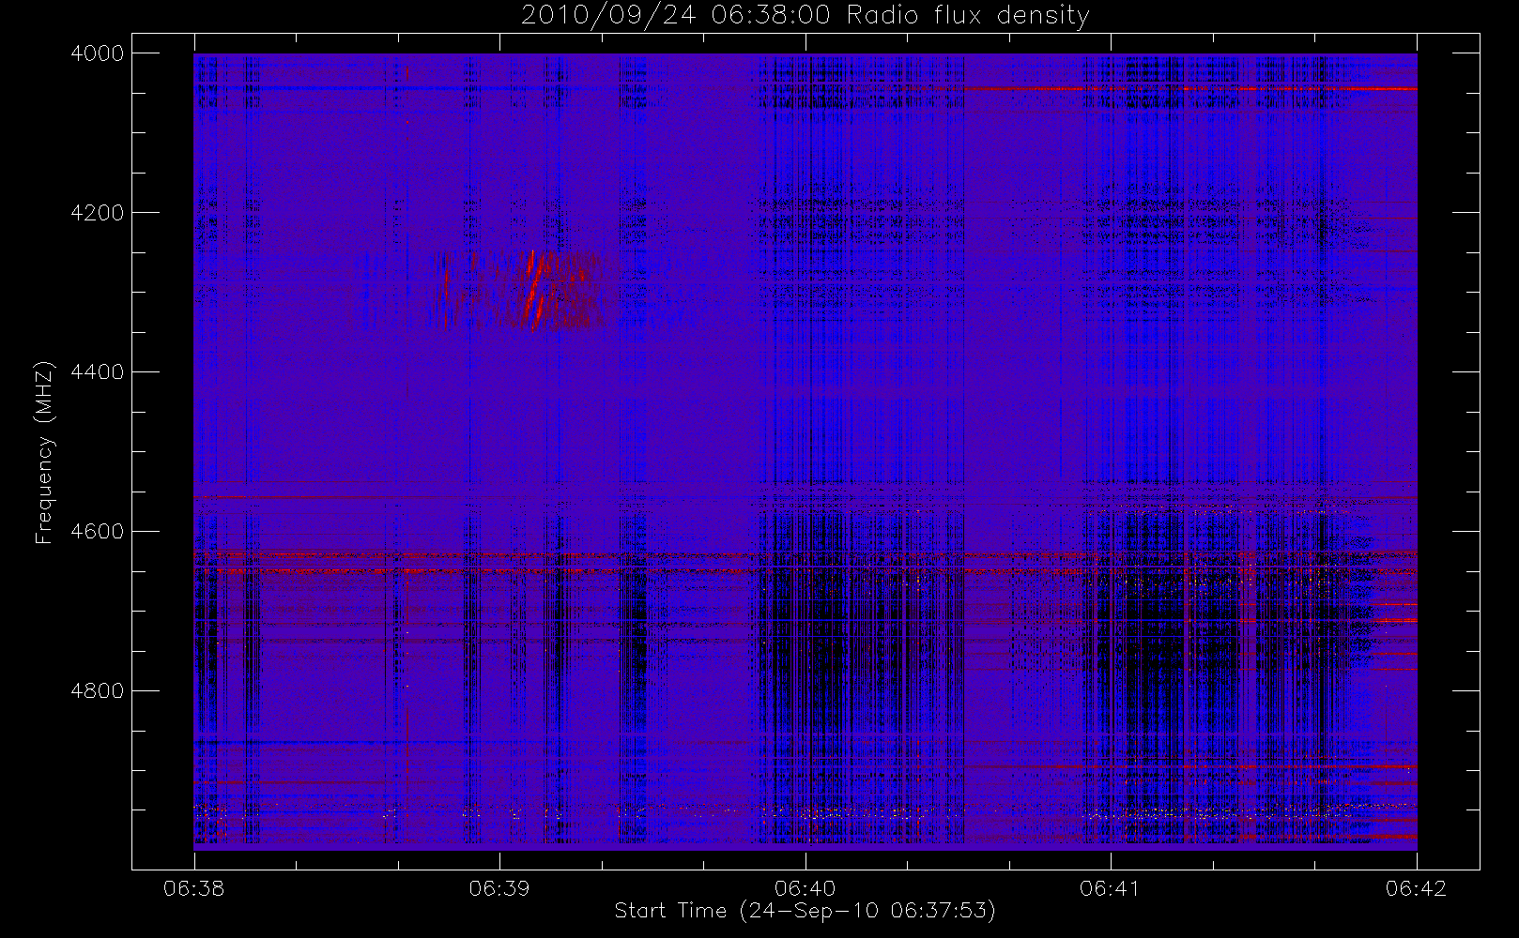
Task: Click the 06:41 time tick label
Action: pyautogui.click(x=1111, y=888)
